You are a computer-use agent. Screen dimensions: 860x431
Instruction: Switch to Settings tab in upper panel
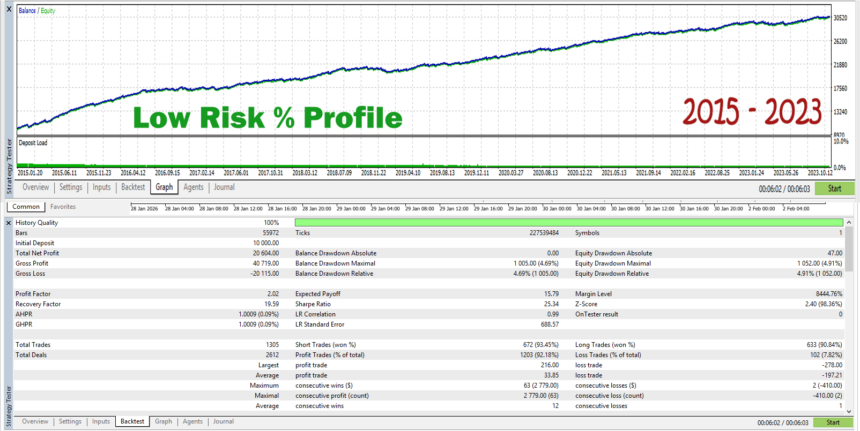(71, 187)
